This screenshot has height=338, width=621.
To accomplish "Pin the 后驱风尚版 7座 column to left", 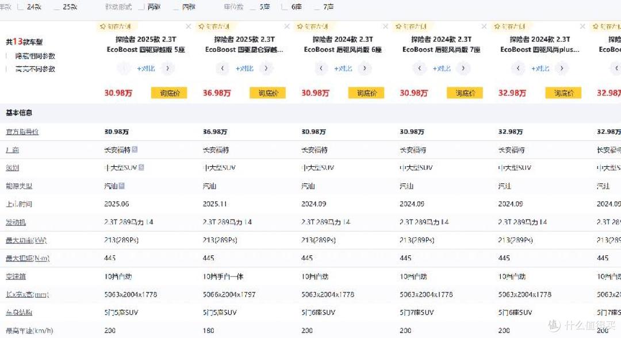I will coord(412,26).
